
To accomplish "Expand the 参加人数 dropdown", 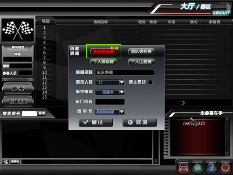I will click(x=122, y=82).
